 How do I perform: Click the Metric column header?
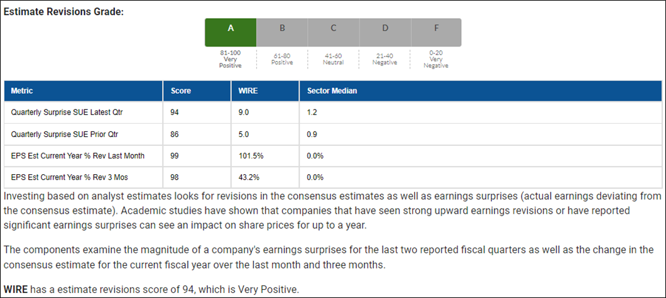point(84,91)
